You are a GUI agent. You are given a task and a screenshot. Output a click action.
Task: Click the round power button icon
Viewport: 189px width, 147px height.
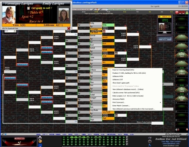click(150, 141)
